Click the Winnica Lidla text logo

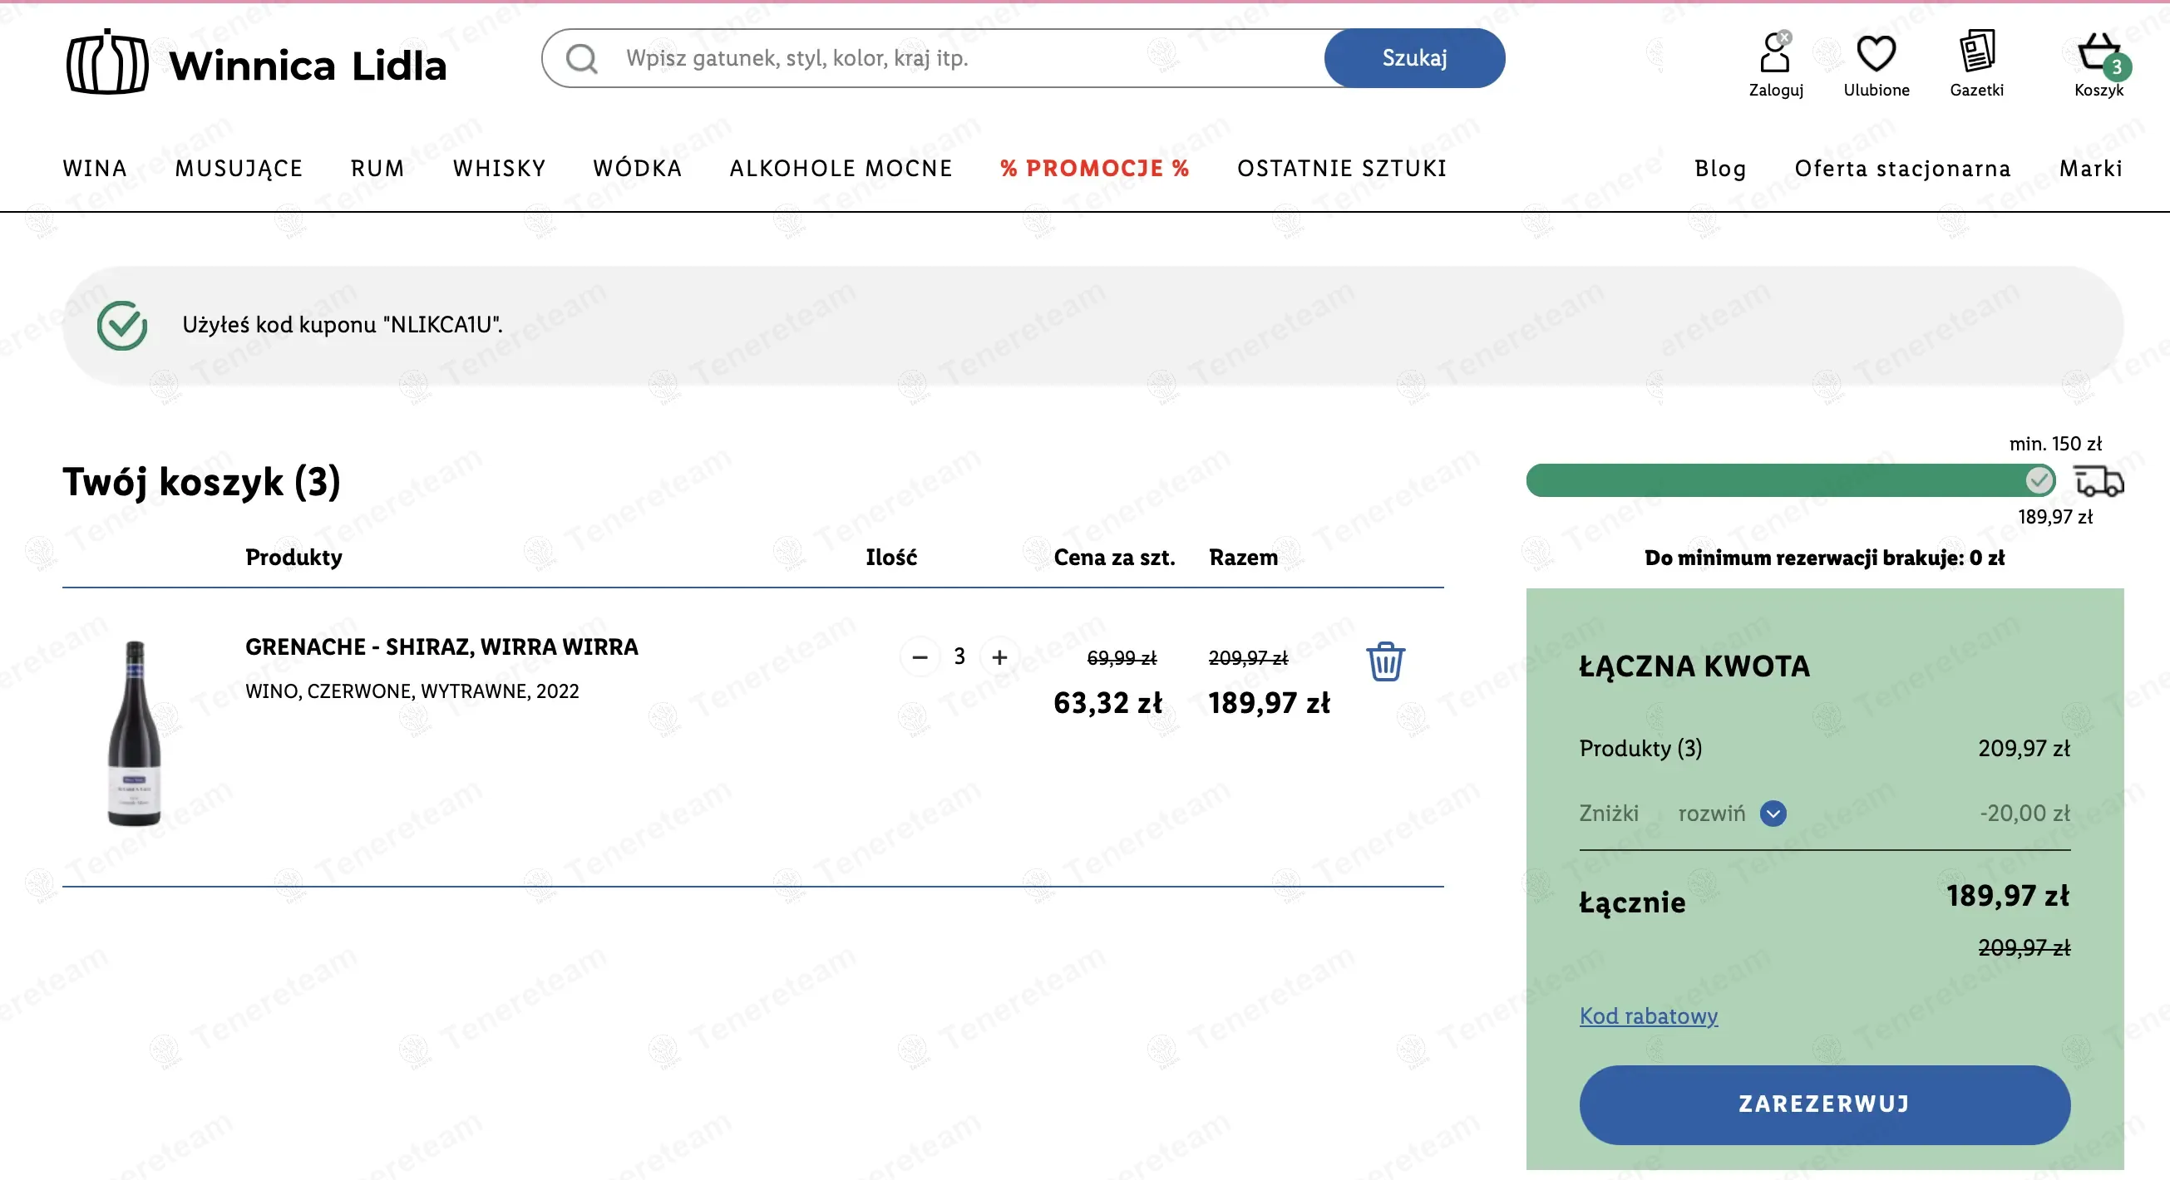click(x=308, y=66)
